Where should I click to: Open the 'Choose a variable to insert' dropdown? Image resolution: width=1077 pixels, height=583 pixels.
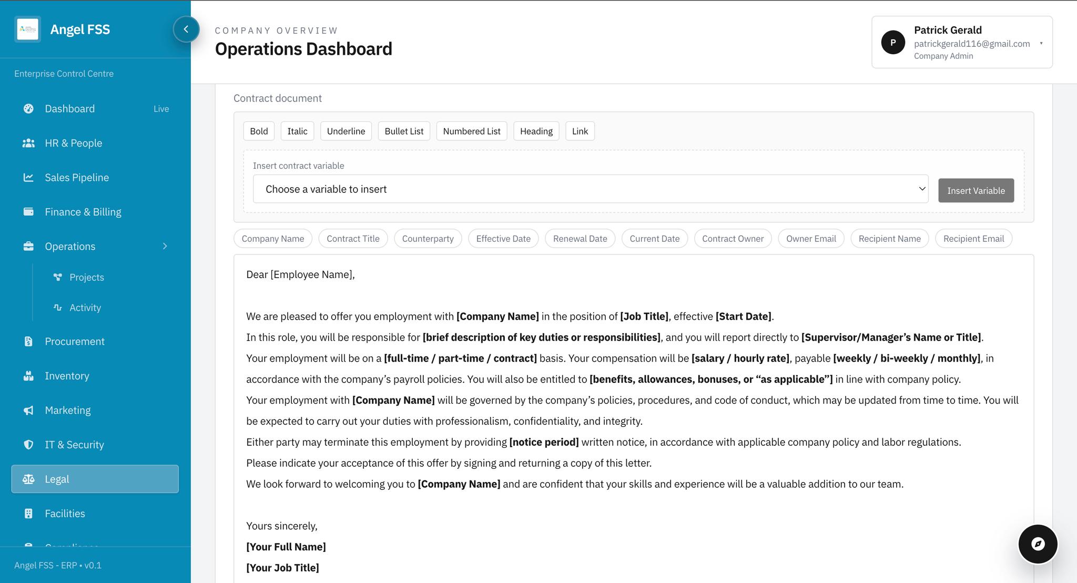tap(590, 189)
